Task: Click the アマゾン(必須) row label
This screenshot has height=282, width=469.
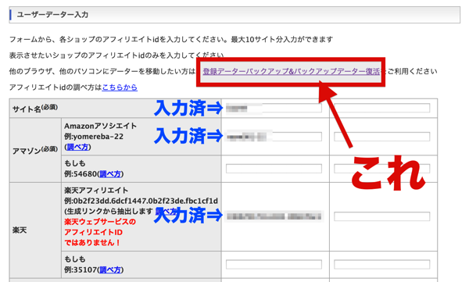Action: tap(35, 150)
